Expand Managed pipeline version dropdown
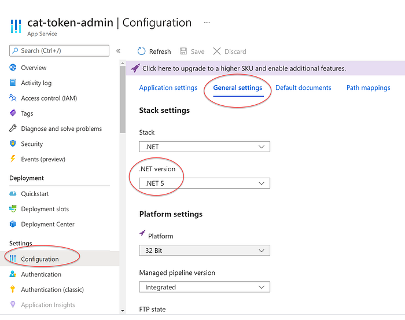This screenshot has height=320, width=405. click(x=204, y=287)
